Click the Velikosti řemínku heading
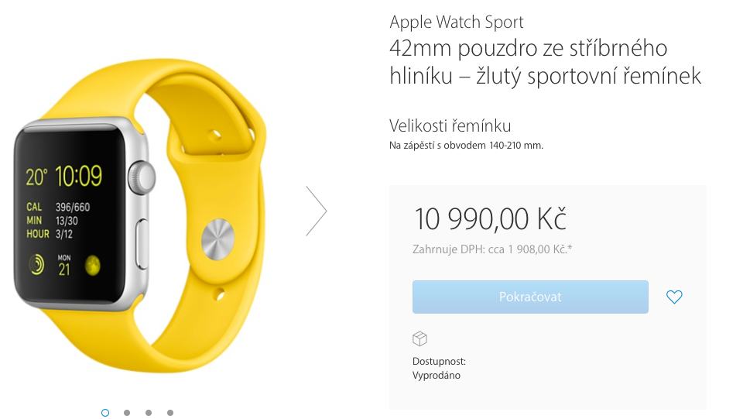Image resolution: width=743 pixels, height=419 pixels. click(450, 125)
